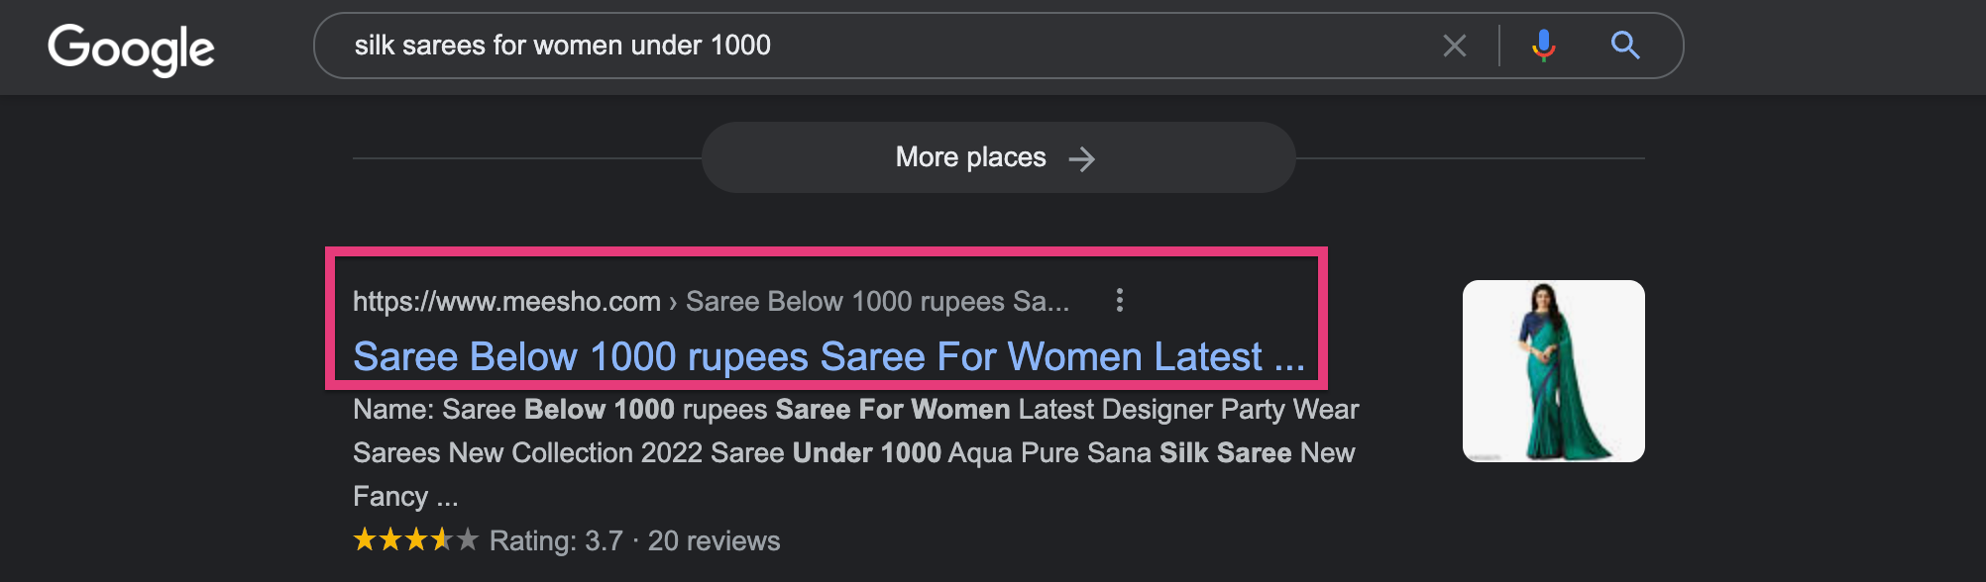1986x582 pixels.
Task: Click the magnifying glass search icon
Action: pyautogui.click(x=1625, y=46)
